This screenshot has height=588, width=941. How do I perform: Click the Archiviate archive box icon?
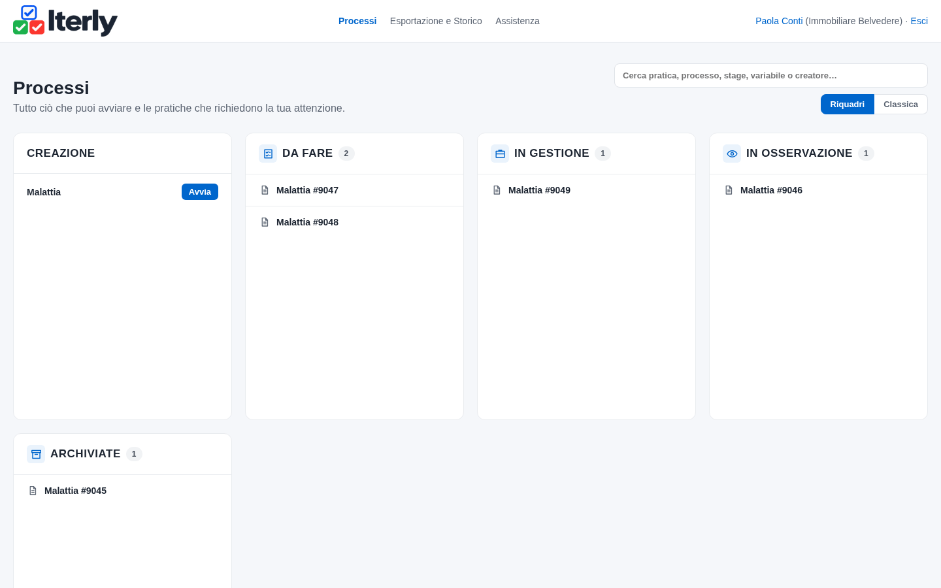coord(36,454)
